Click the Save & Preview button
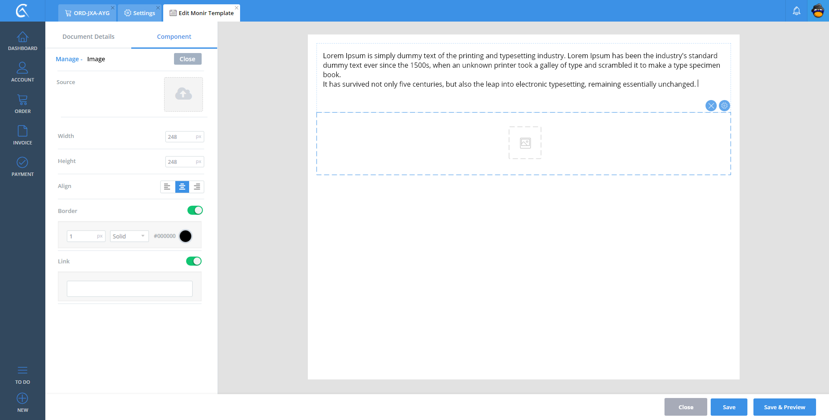 point(784,407)
